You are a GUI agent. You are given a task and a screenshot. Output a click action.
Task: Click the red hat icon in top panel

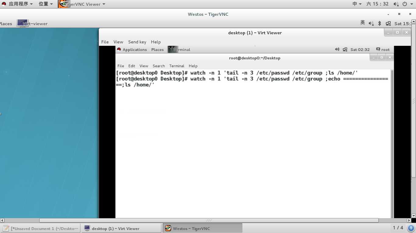click(4, 4)
